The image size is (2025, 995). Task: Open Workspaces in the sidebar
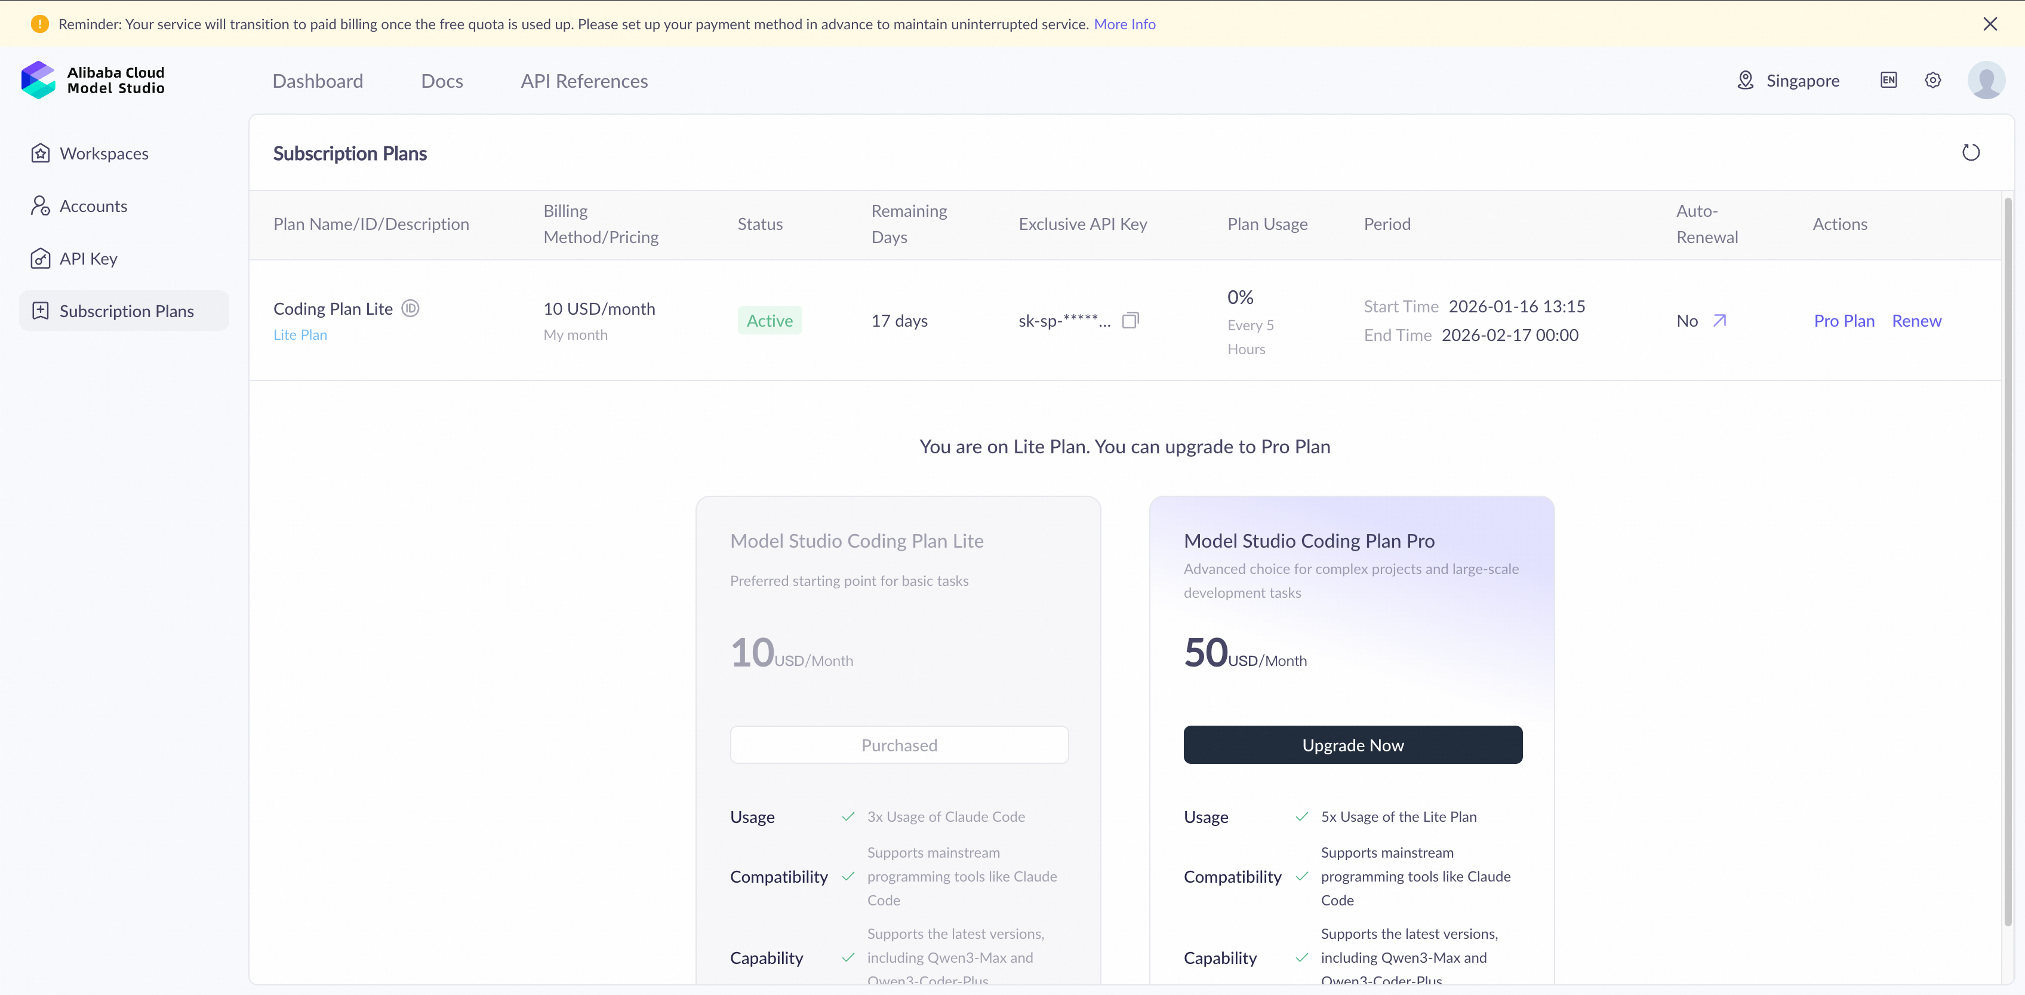coord(124,153)
